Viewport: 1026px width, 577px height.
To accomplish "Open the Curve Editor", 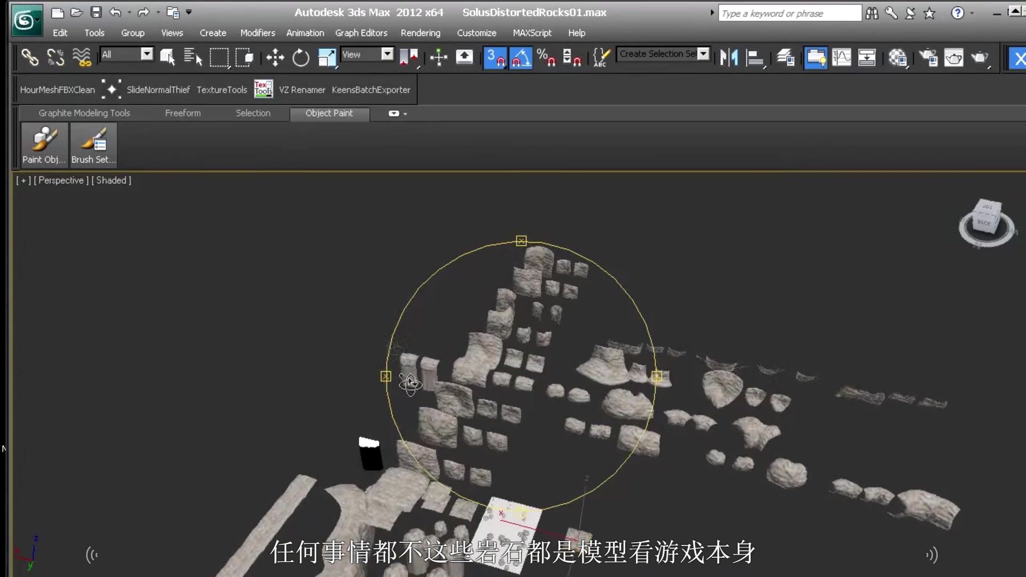I will click(x=842, y=58).
